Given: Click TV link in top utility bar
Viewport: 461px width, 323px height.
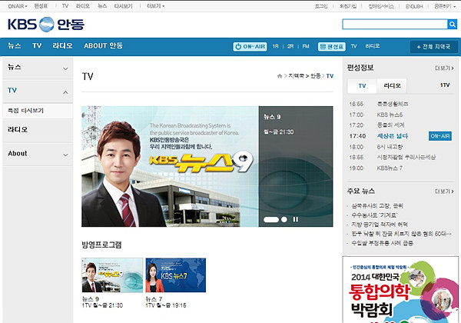Looking at the screenshot, I should pyautogui.click(x=65, y=6).
